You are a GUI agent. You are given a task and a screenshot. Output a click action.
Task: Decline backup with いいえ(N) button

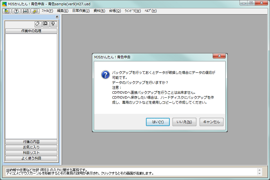coord(184,122)
